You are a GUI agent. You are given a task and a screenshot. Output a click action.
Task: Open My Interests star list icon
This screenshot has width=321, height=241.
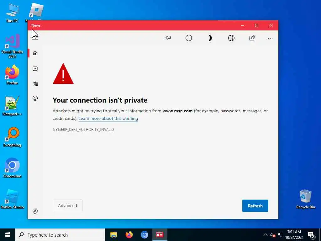(x=35, y=83)
